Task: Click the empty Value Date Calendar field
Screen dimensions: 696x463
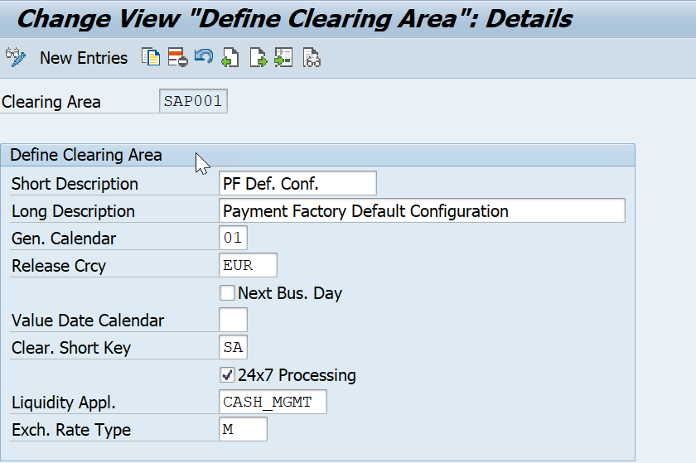Action: click(x=233, y=320)
